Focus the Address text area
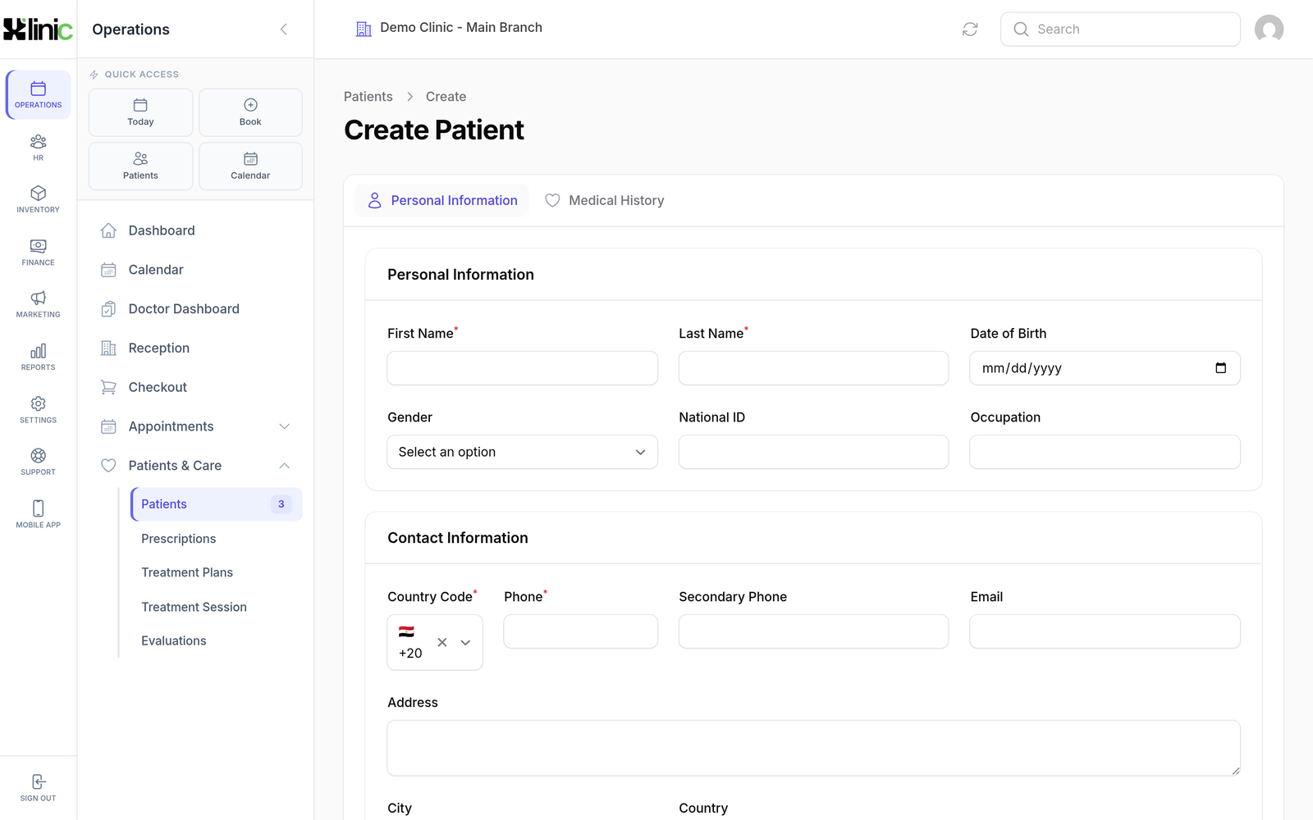1313x820 pixels. (813, 748)
